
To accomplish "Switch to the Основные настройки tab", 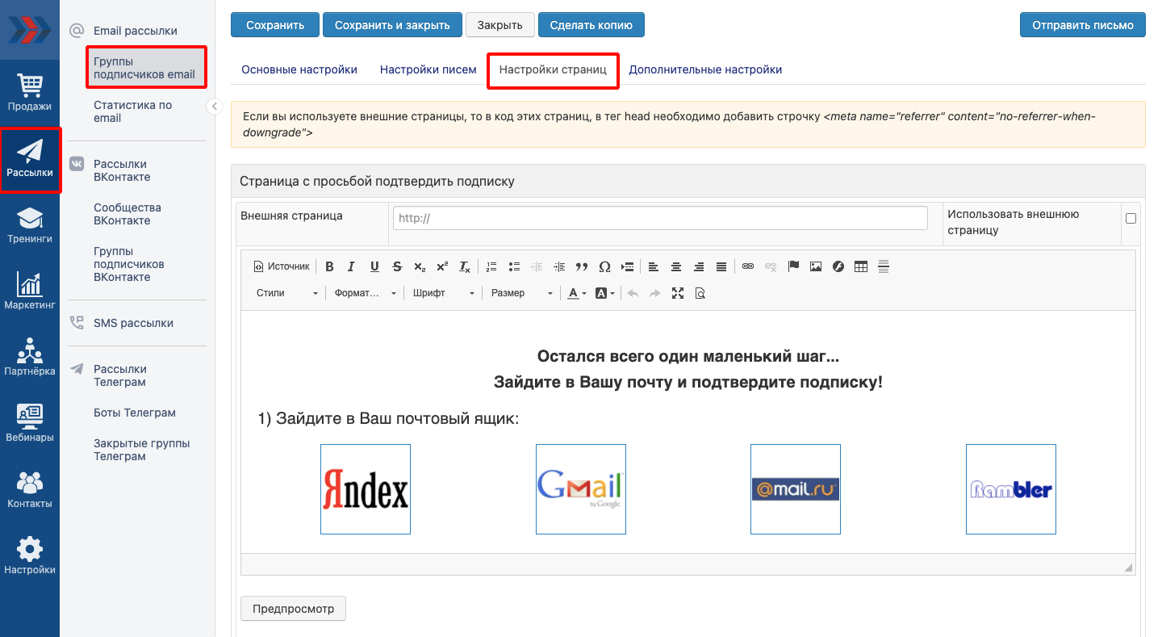I will 299,69.
